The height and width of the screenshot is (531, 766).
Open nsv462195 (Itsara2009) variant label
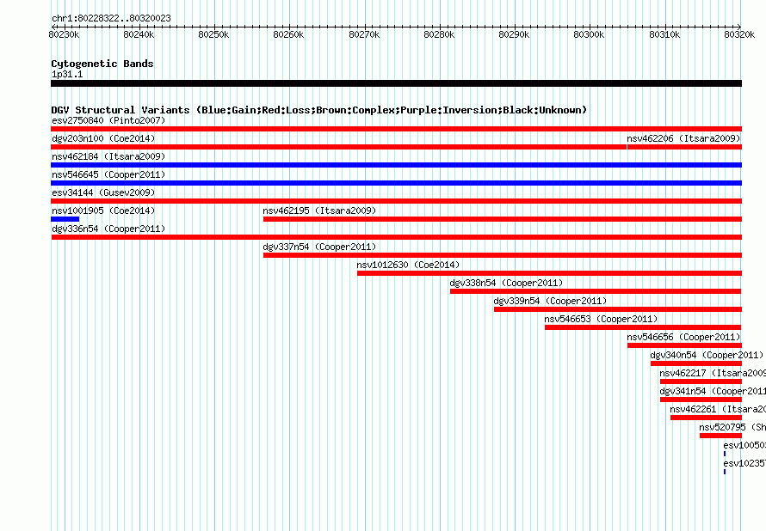point(319,211)
